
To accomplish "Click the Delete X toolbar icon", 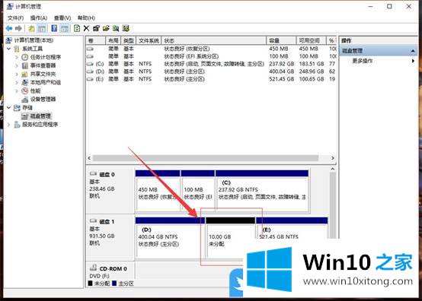I will point(86,28).
